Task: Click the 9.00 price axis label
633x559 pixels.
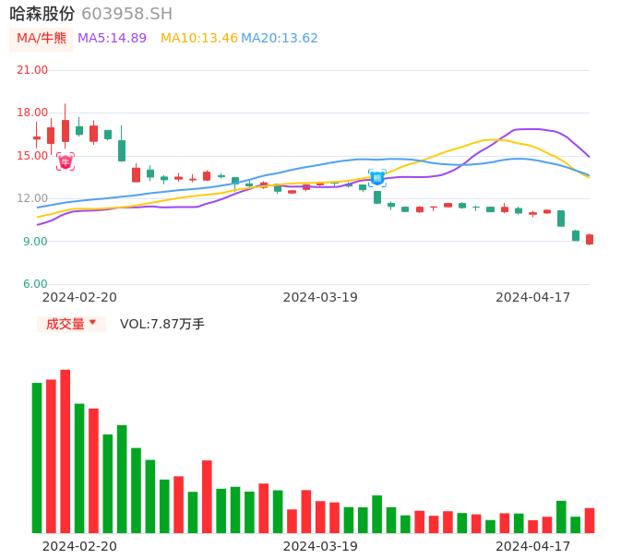Action: click(35, 242)
